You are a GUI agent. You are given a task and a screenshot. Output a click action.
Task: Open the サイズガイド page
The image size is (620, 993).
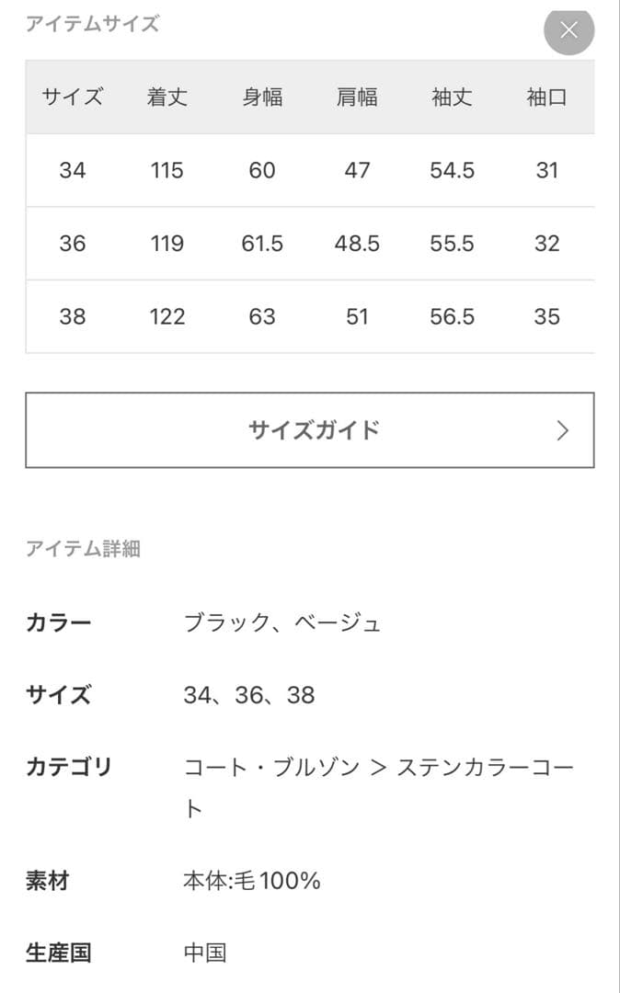click(x=310, y=429)
